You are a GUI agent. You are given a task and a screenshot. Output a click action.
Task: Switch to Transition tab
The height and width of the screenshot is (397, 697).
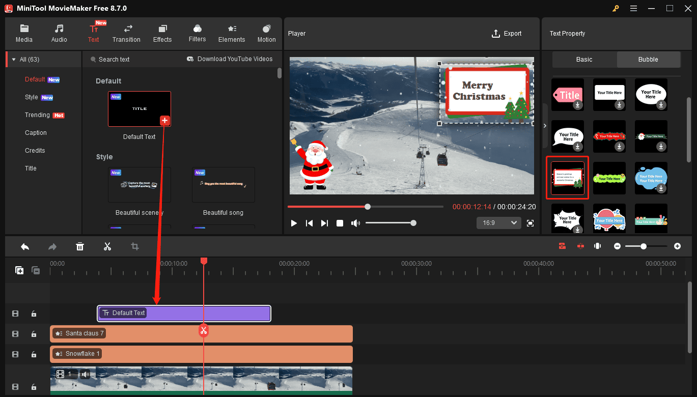tap(126, 34)
